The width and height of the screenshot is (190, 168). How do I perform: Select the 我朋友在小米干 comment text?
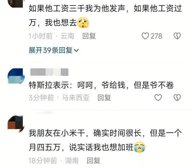click(105, 140)
